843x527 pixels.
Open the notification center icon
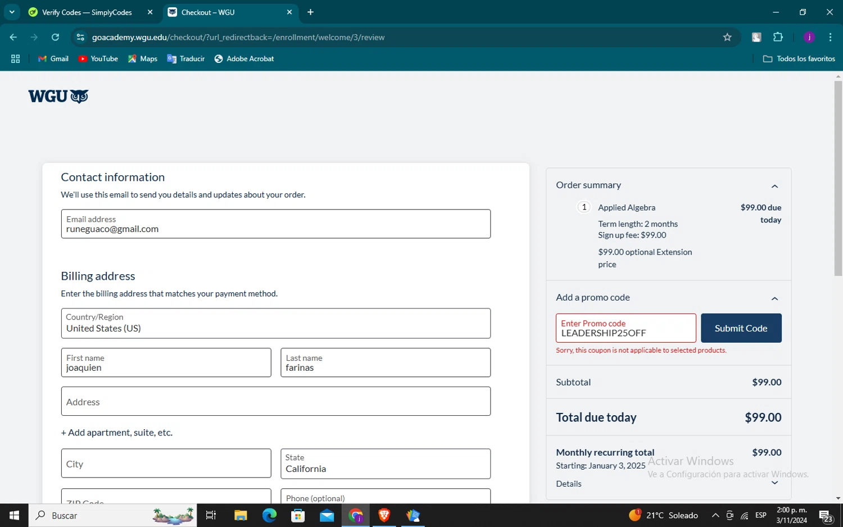826,515
